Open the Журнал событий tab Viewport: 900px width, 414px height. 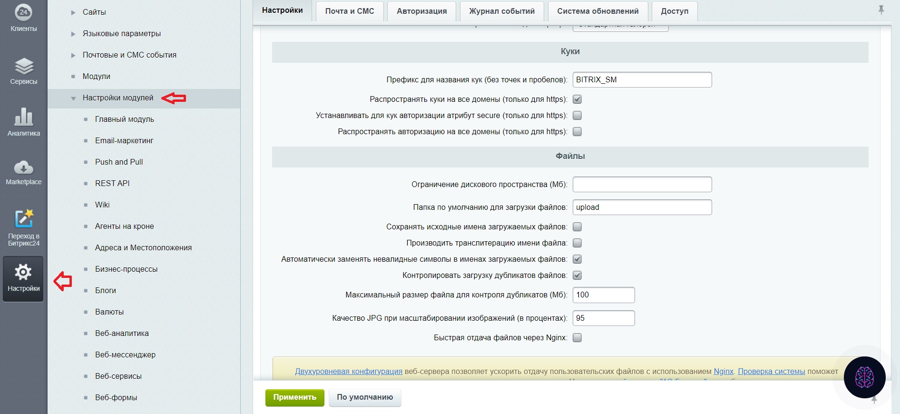point(502,11)
